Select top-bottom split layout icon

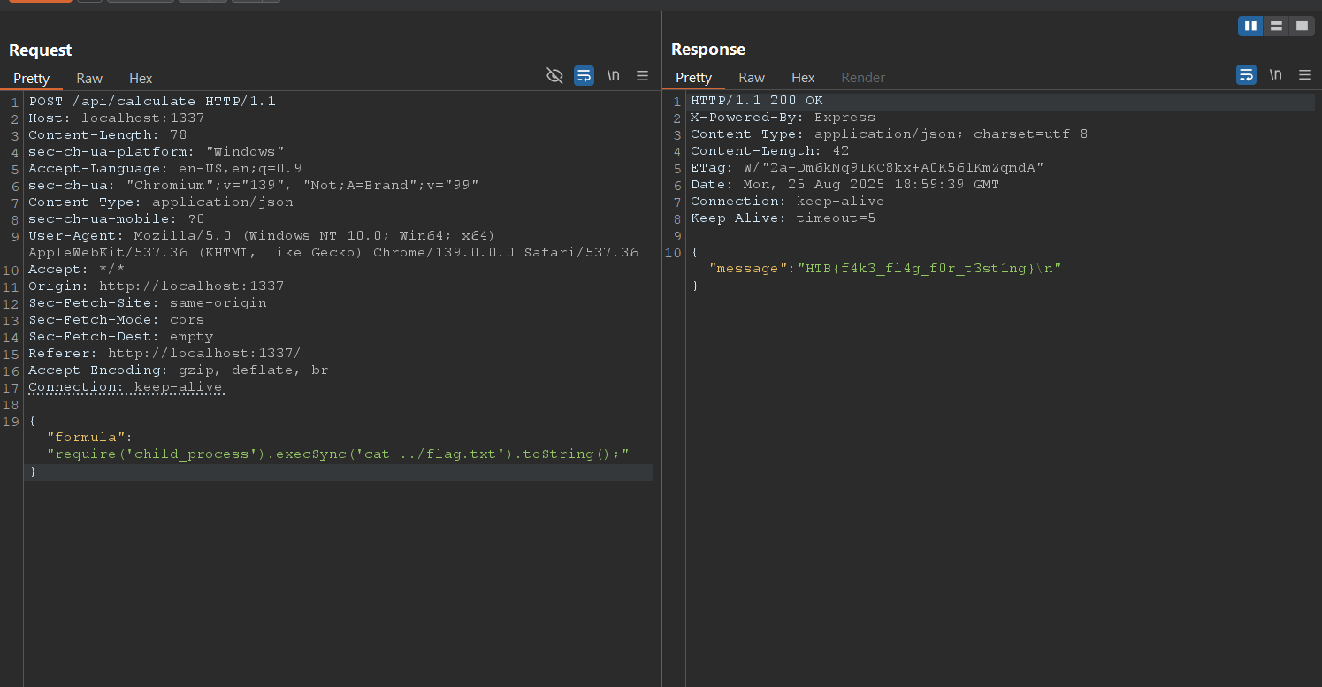1276,27
